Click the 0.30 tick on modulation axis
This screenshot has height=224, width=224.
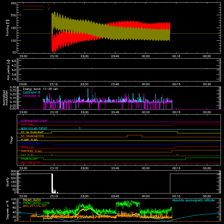[x=13, y=87]
